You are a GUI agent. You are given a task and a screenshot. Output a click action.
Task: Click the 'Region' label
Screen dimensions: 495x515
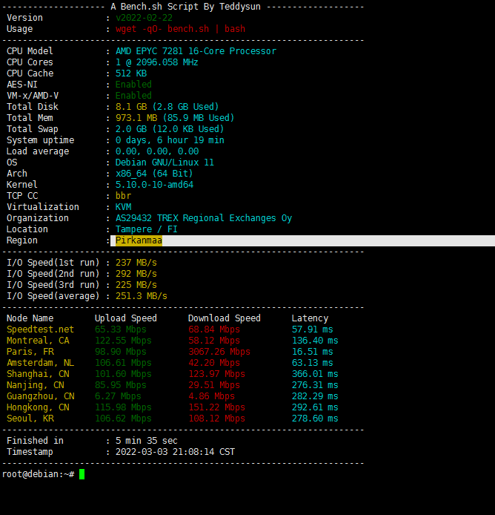pyautogui.click(x=22, y=240)
